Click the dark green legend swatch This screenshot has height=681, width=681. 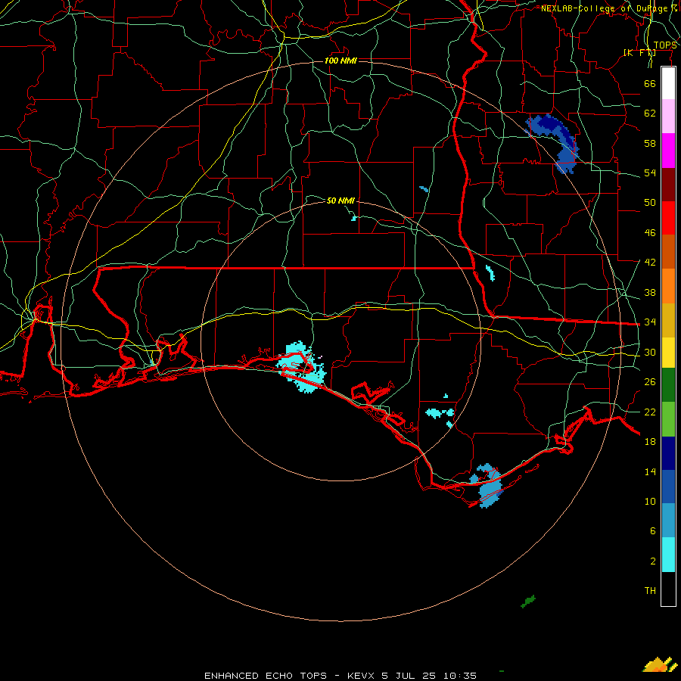(668, 385)
